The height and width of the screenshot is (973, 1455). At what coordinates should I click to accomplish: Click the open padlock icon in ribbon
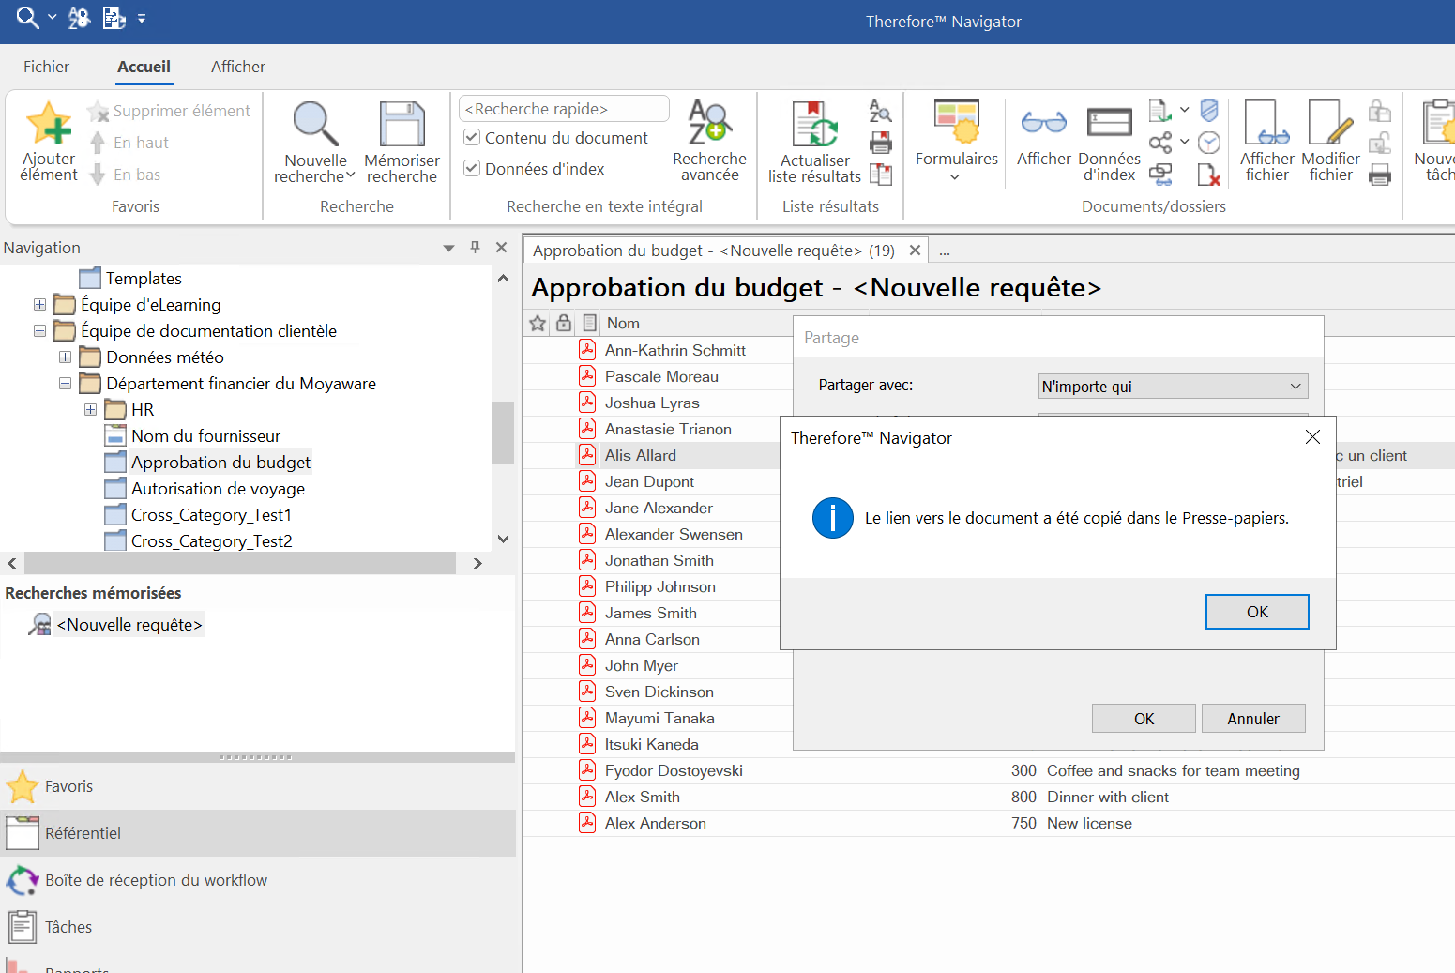pos(1380,143)
